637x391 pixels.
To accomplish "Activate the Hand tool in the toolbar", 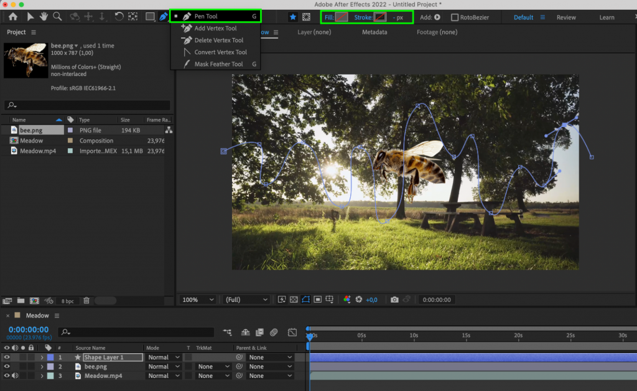I will [x=44, y=17].
